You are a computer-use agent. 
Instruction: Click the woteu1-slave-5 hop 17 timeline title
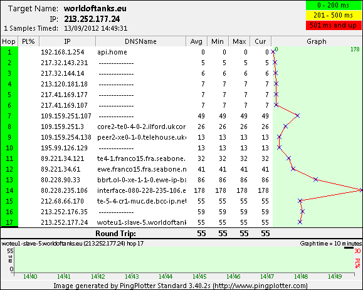pyautogui.click(x=73, y=244)
